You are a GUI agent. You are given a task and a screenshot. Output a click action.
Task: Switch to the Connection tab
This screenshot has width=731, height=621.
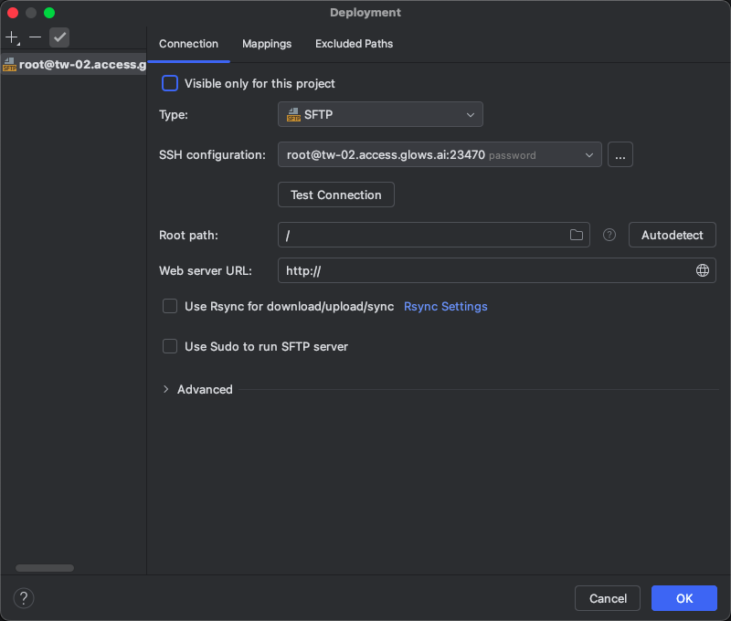coord(188,44)
